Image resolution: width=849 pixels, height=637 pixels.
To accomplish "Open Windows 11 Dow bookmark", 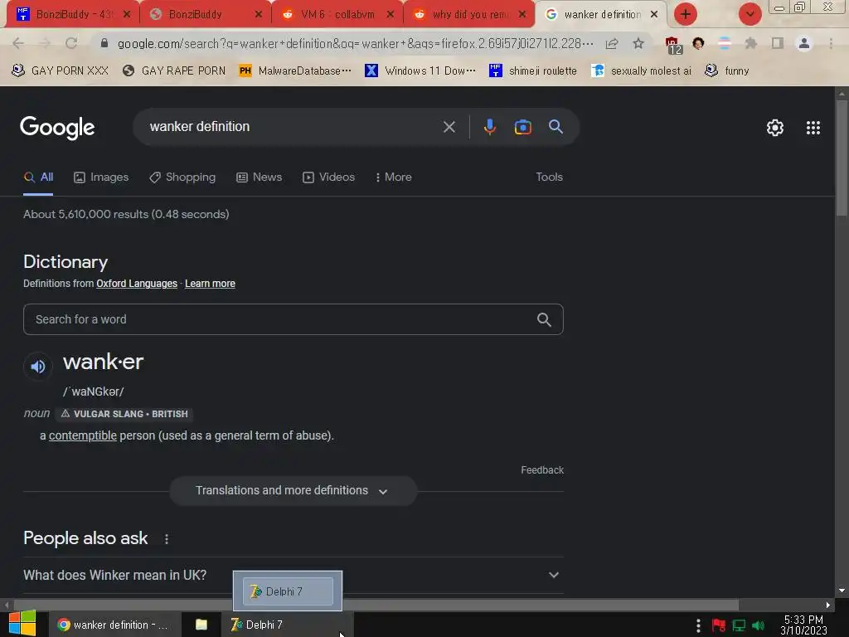I will (420, 71).
